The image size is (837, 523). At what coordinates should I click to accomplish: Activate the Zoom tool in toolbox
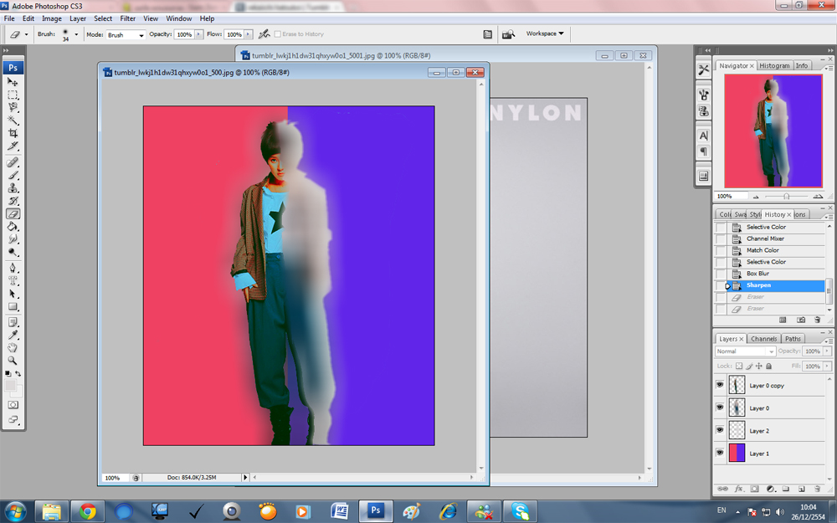13,360
